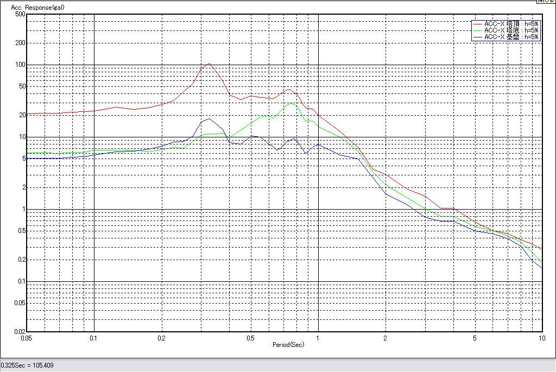This screenshot has height=372, width=556.
Task: Click the red line swatch in the legend
Action: [x=477, y=24]
